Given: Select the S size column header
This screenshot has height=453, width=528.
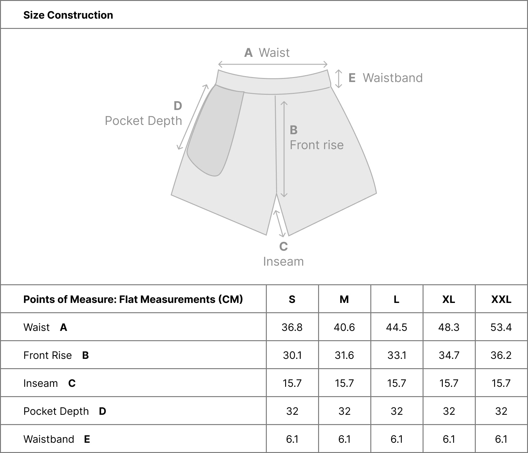Looking at the screenshot, I should [x=292, y=299].
